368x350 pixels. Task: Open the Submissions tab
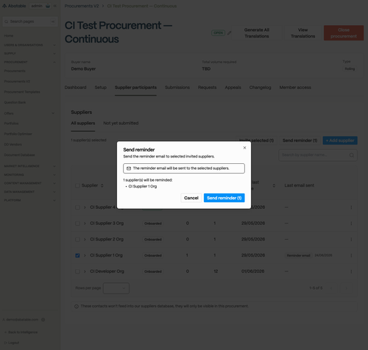[177, 87]
